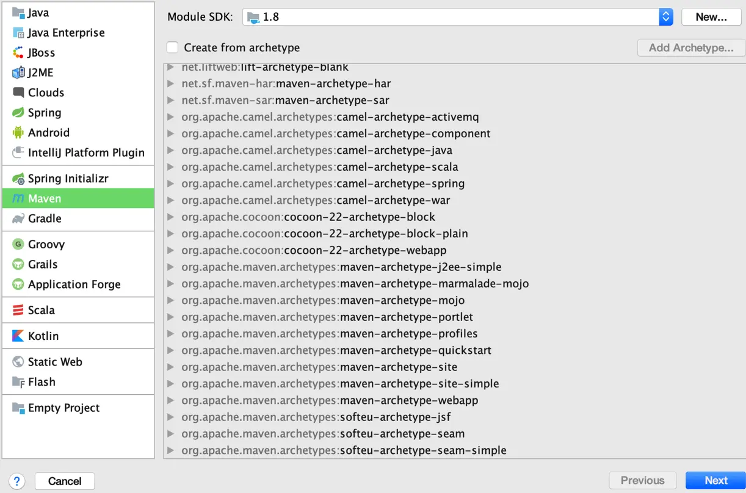Expand maven-archetype-mojo node
This screenshot has width=746, height=493.
pyautogui.click(x=170, y=301)
